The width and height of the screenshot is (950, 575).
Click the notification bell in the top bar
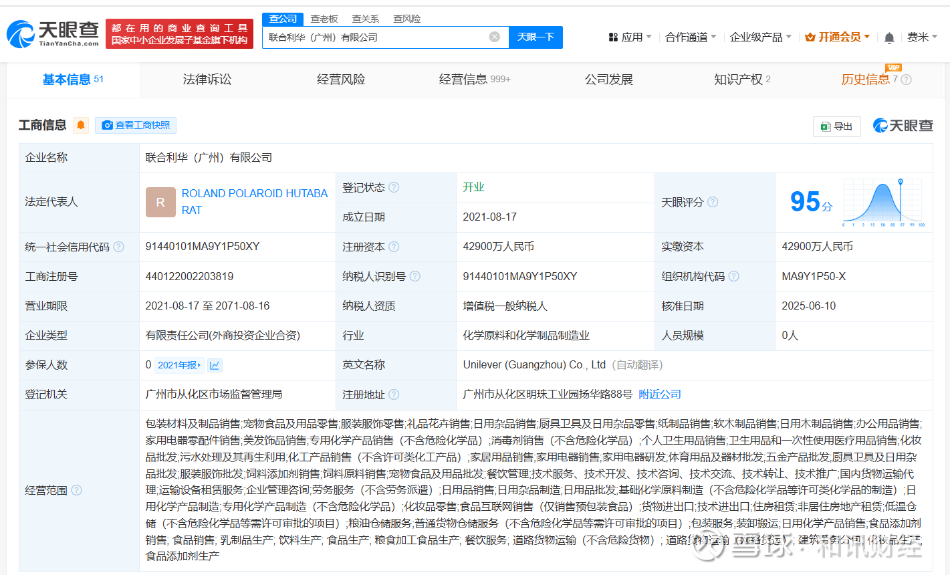tap(889, 37)
